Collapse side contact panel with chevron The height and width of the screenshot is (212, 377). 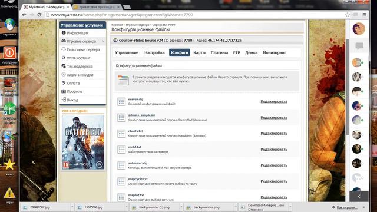359,196
